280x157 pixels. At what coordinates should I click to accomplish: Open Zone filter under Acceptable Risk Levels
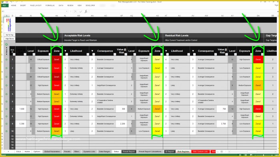click(x=162, y=54)
